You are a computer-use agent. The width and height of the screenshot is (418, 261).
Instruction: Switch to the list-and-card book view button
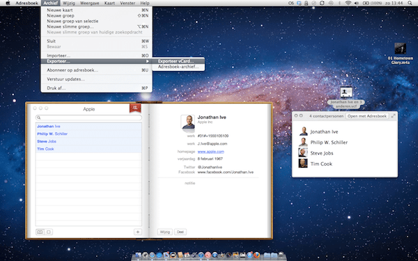(x=40, y=232)
